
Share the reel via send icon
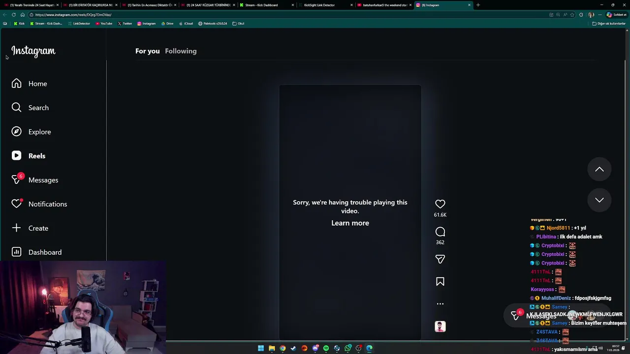tap(440, 259)
